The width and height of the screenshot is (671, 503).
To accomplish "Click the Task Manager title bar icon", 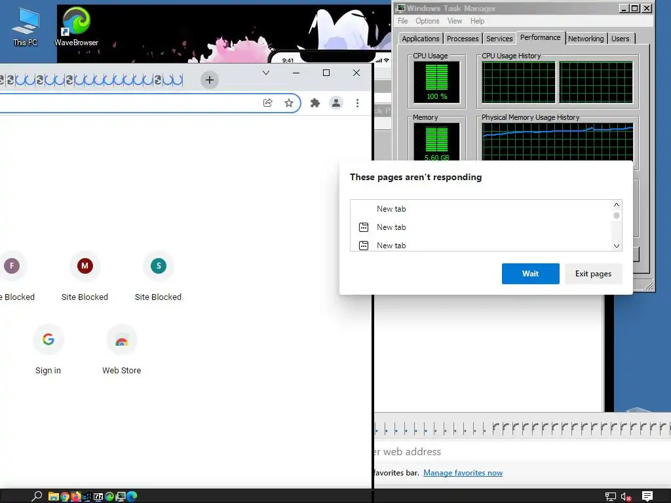I will tap(400, 8).
